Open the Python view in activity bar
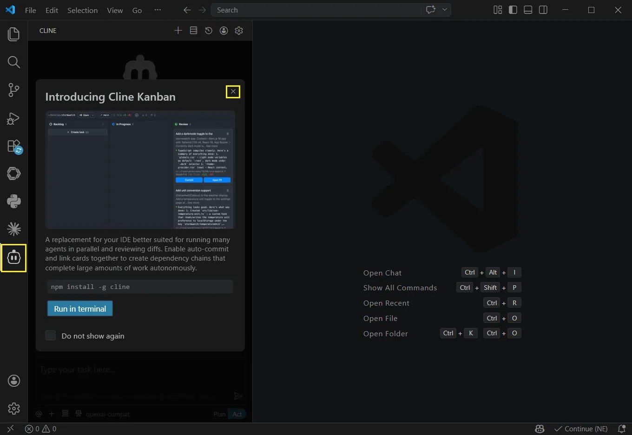Image resolution: width=632 pixels, height=435 pixels. click(14, 201)
